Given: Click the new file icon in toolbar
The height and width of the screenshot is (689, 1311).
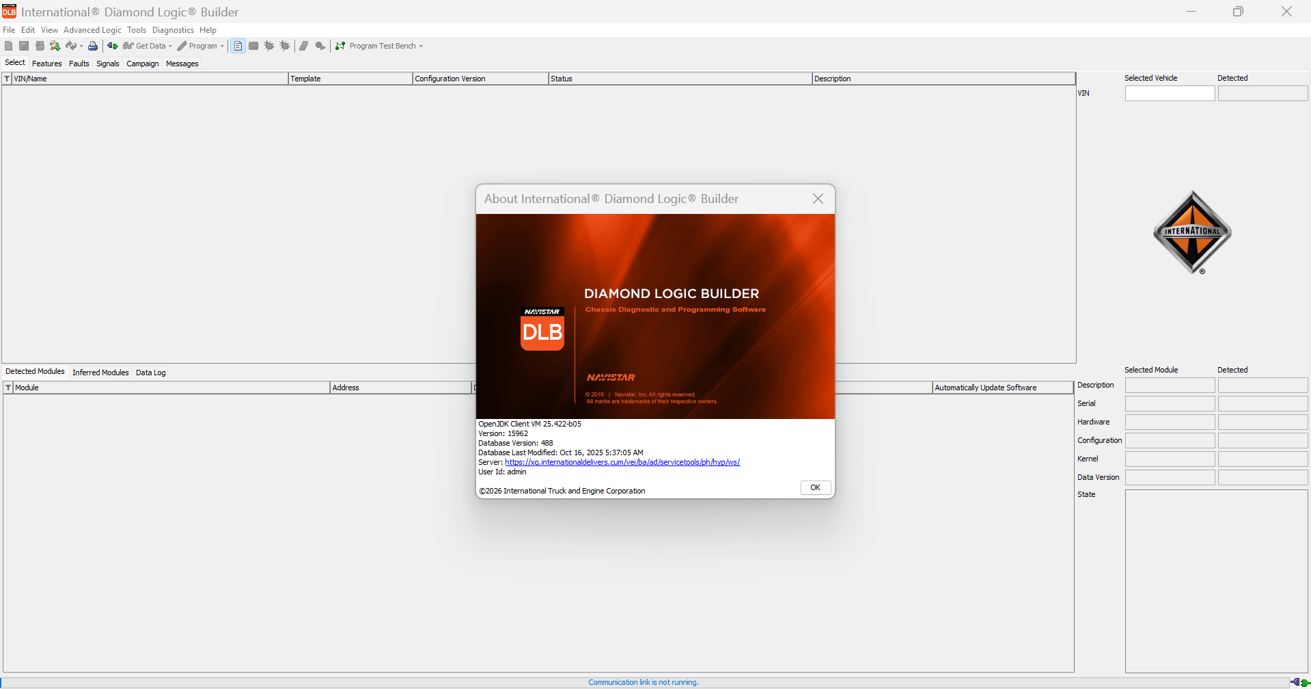Looking at the screenshot, I should click(x=8, y=46).
